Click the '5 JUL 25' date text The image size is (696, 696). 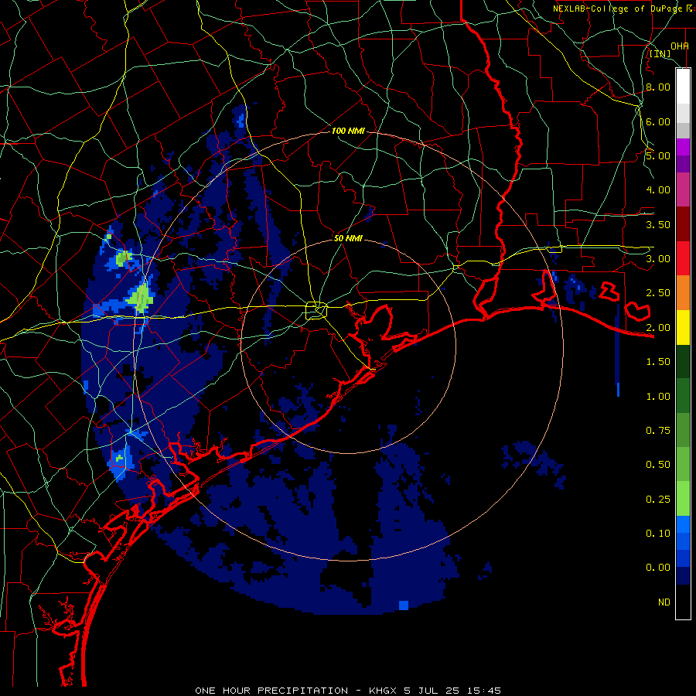[x=432, y=691]
